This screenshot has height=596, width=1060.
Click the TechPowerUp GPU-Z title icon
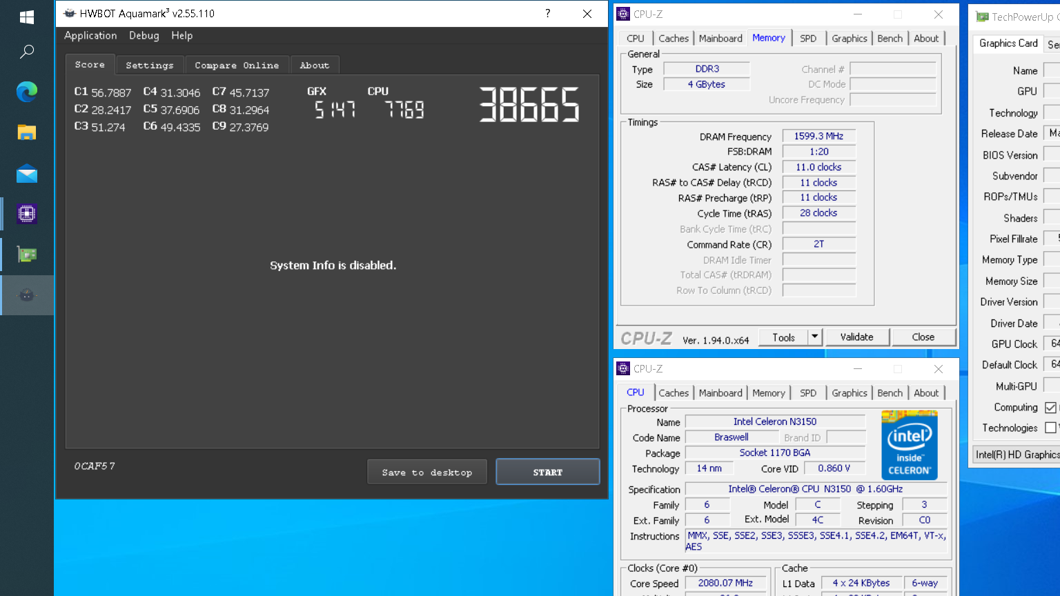pyautogui.click(x=982, y=17)
